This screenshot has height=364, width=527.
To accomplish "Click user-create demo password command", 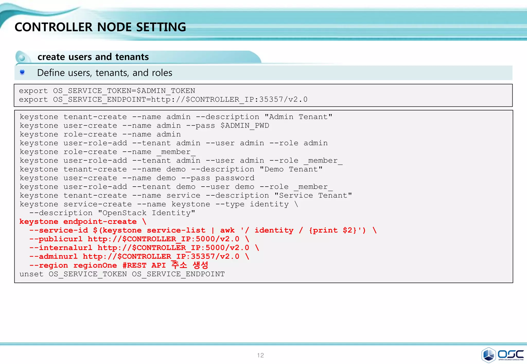I will 137,178.
